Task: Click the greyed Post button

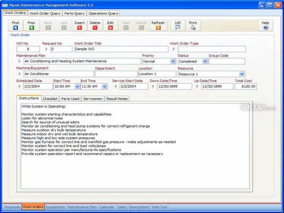Action: (x=126, y=25)
